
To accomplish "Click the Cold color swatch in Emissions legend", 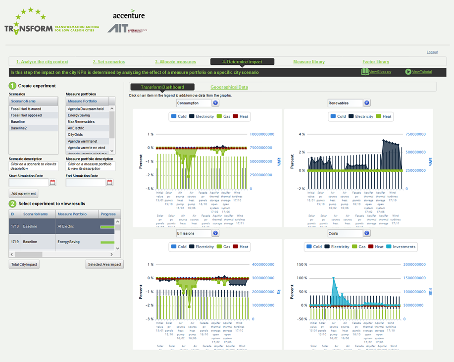I will pyautogui.click(x=174, y=247).
